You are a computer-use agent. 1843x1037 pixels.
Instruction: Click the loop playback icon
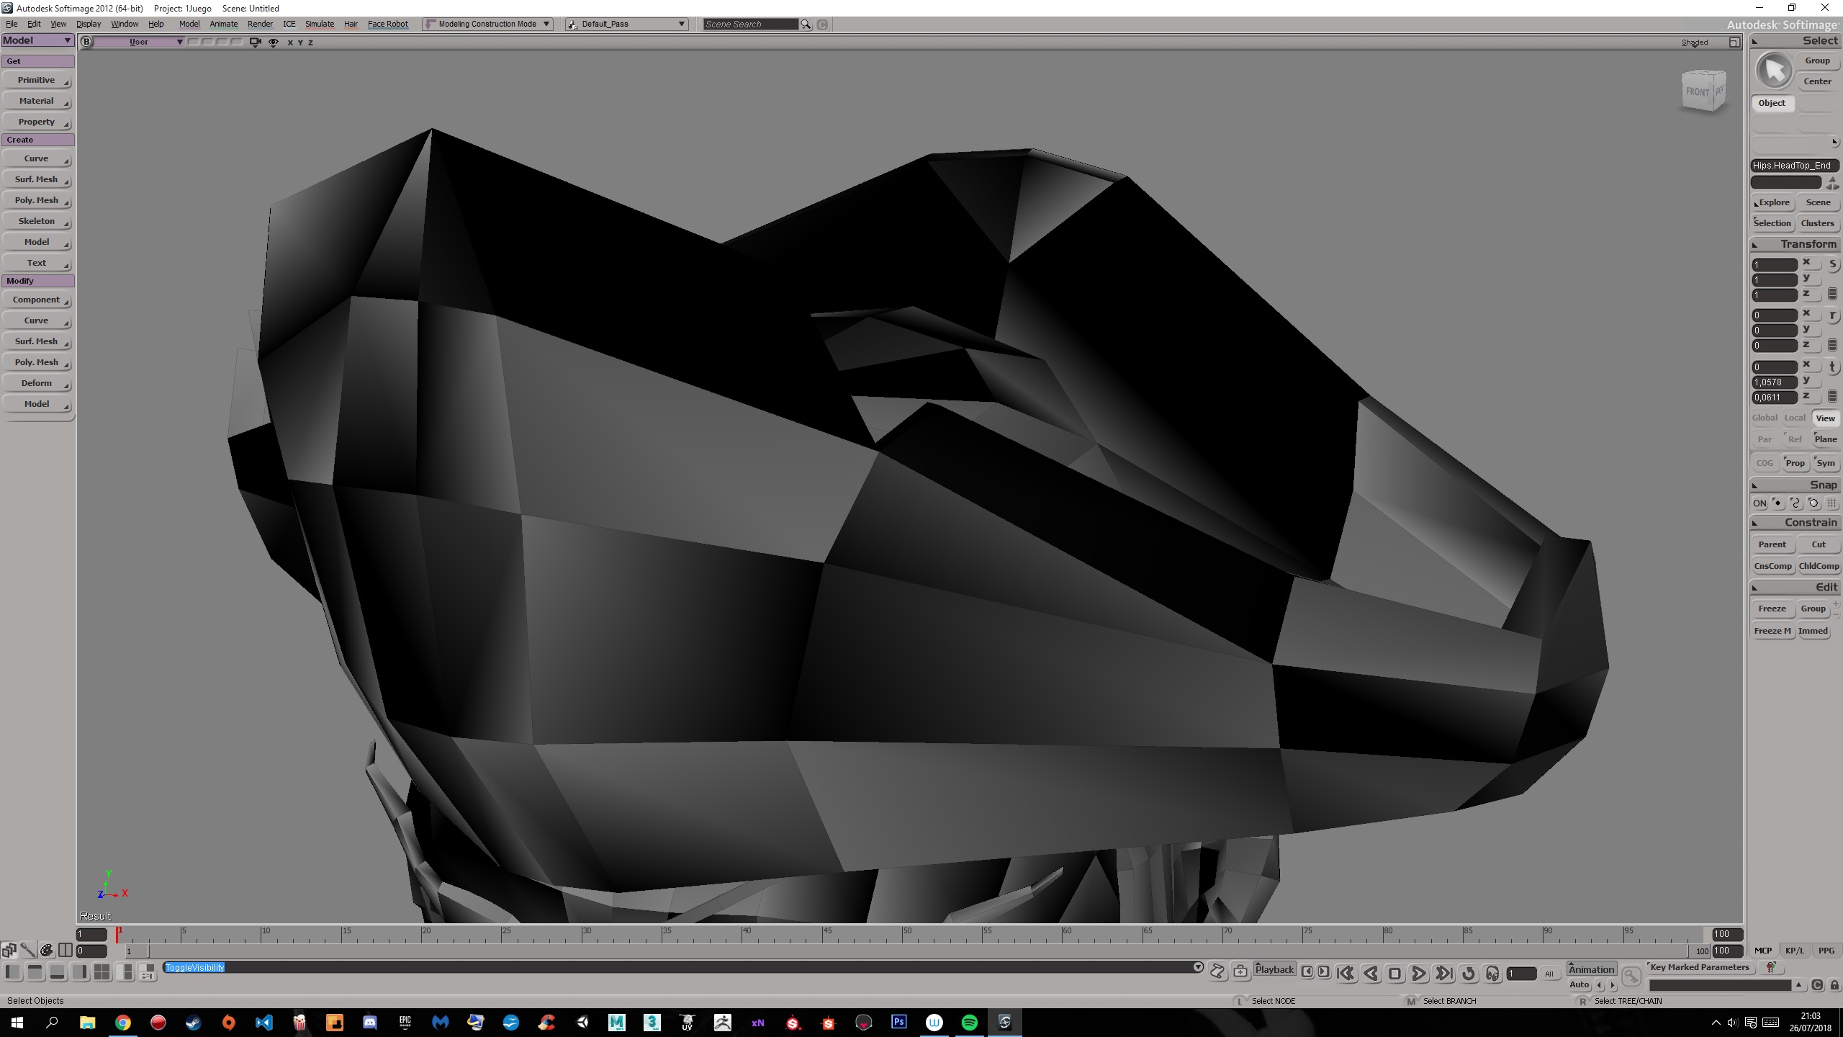1469,974
